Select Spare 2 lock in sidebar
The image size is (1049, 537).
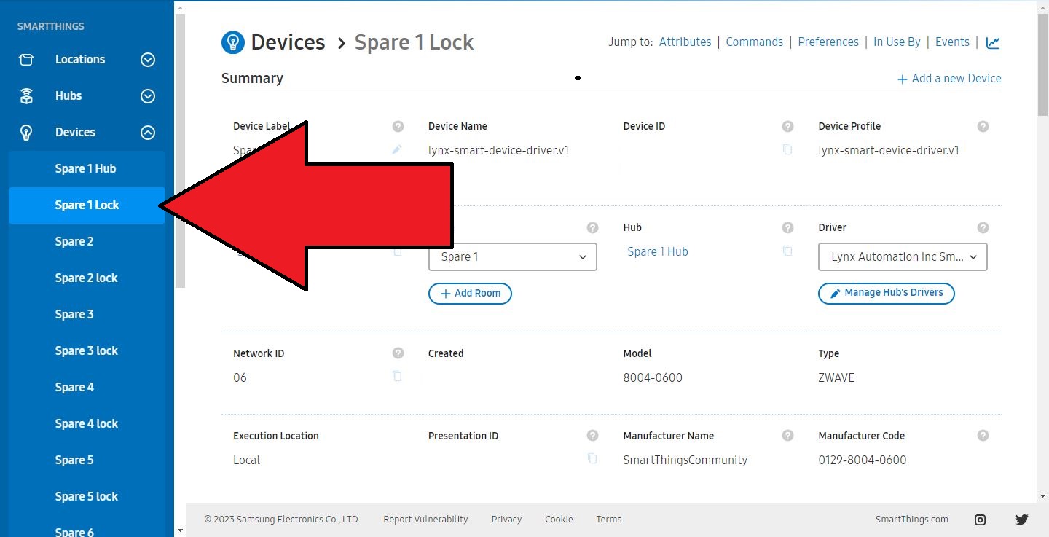tap(87, 278)
